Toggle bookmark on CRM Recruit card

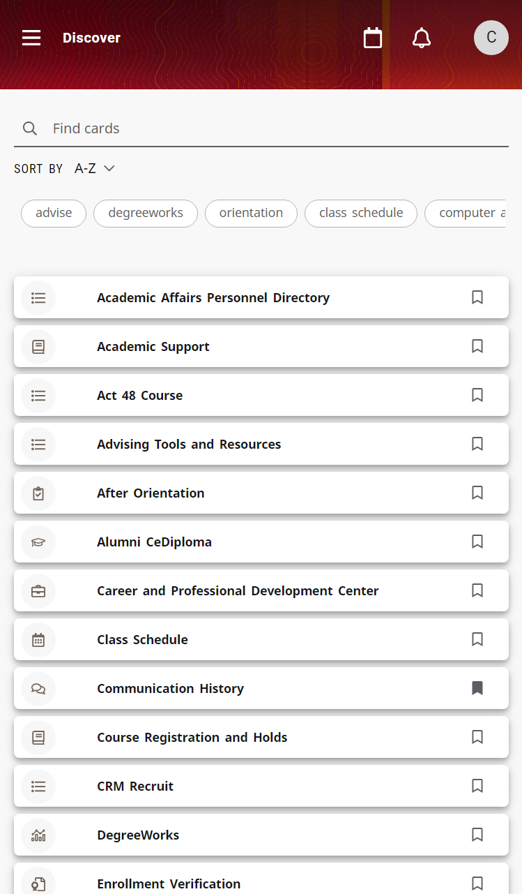[x=477, y=786]
